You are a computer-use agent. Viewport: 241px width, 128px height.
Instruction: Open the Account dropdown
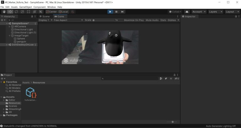pyautogui.click(x=199, y=12)
